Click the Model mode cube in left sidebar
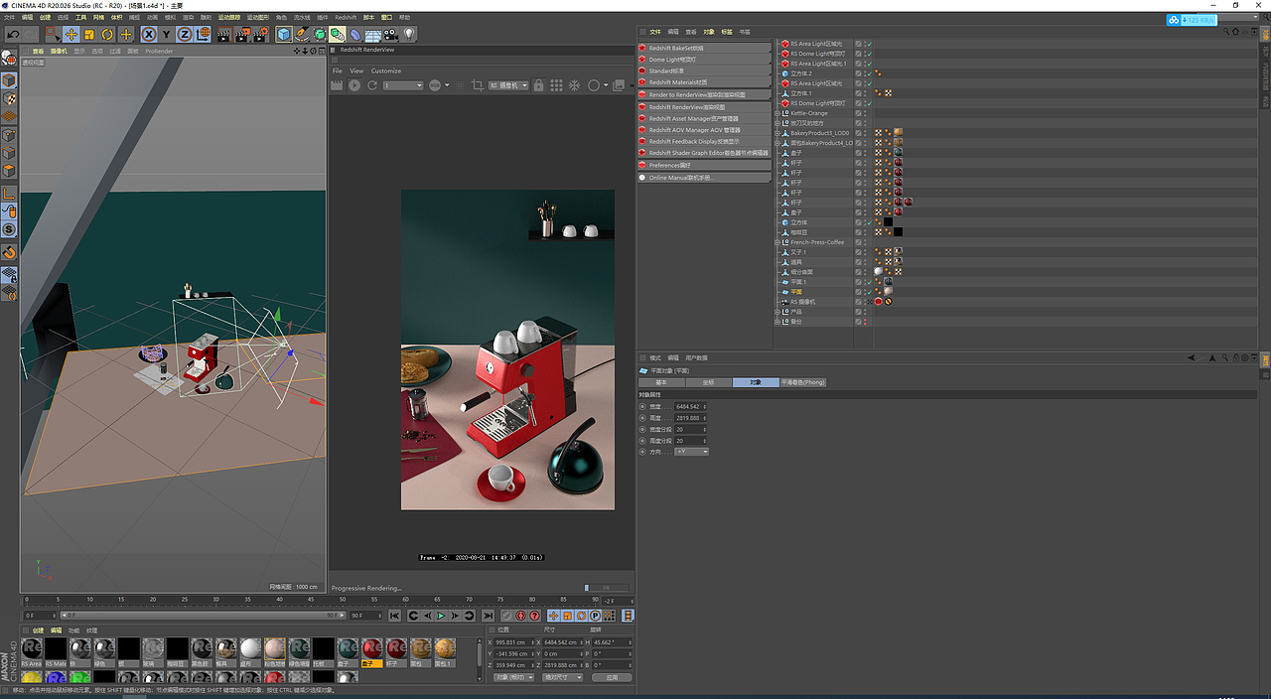The image size is (1271, 699). (x=9, y=80)
